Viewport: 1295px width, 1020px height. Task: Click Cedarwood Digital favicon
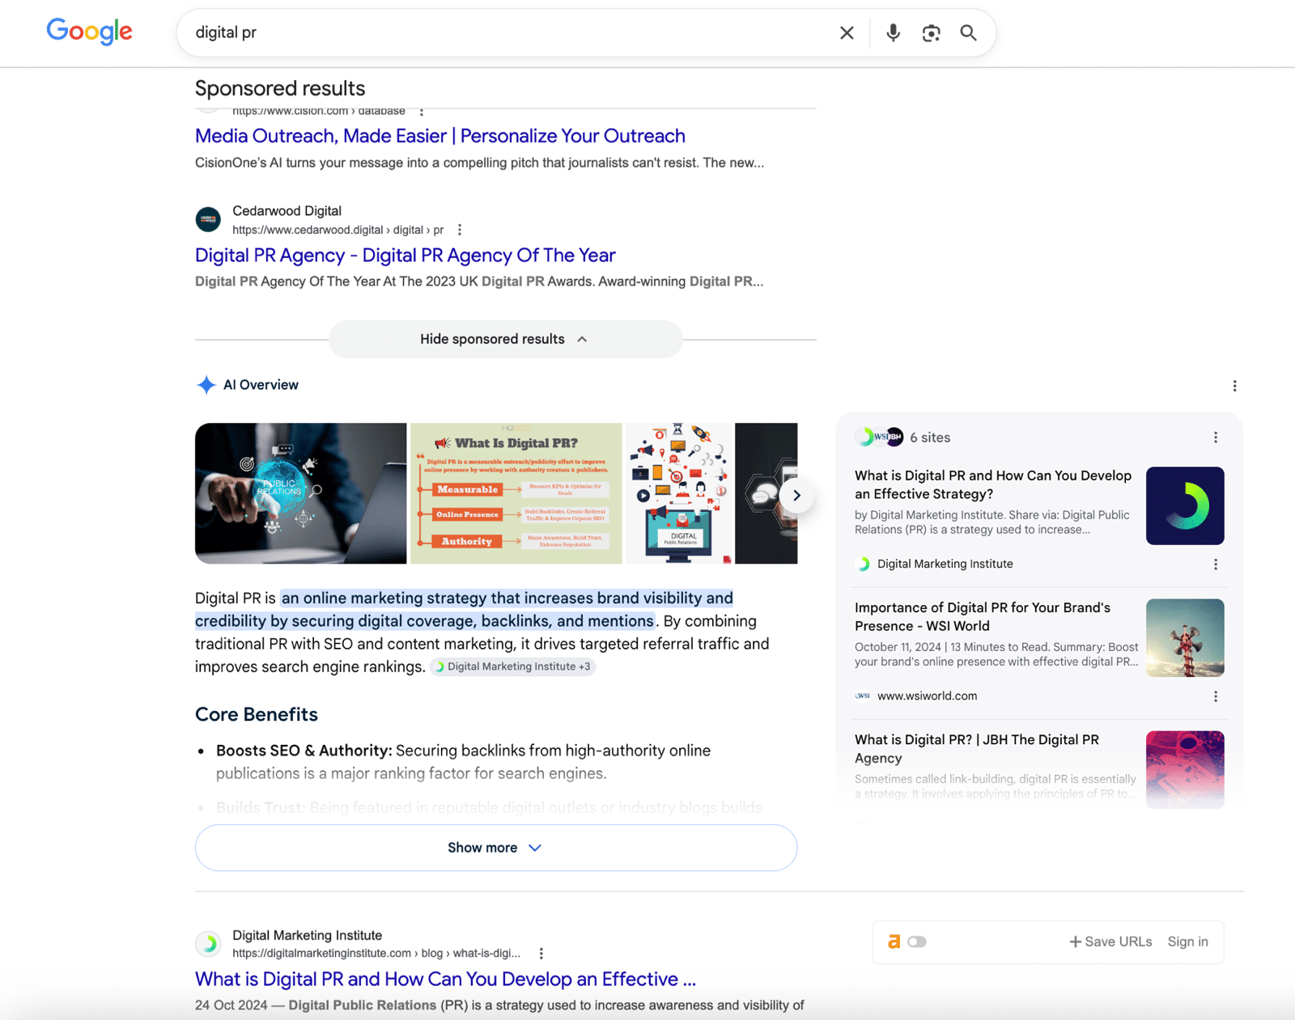click(x=208, y=219)
